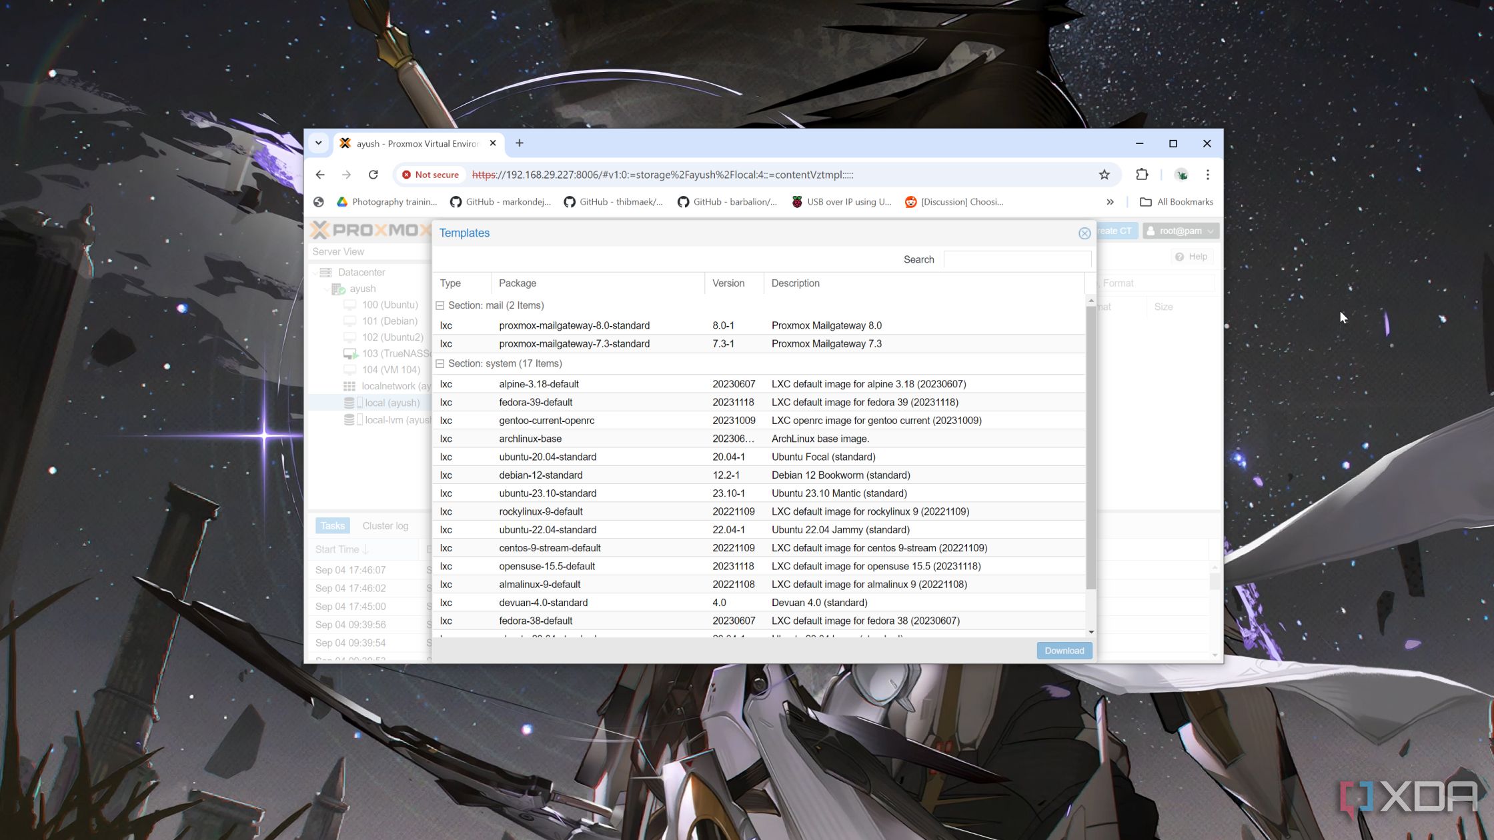Click the browser back arrow
The image size is (1494, 840).
320,175
